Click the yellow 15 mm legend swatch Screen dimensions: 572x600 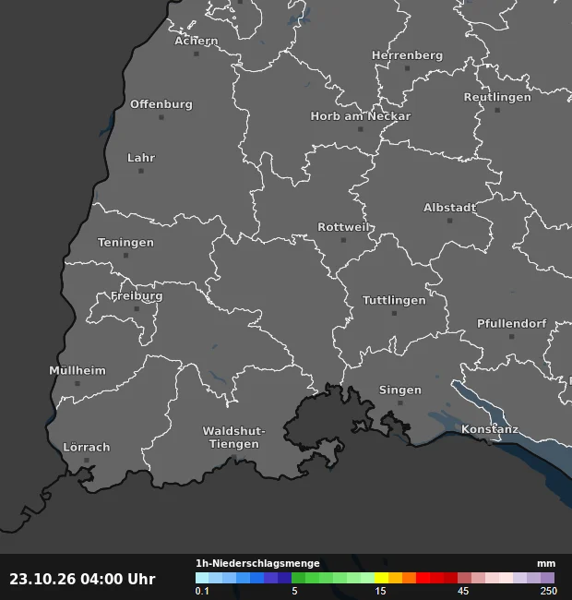(x=381, y=578)
